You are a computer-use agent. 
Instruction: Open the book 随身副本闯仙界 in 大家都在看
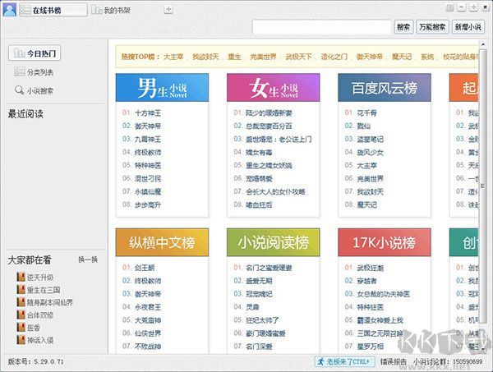(x=45, y=302)
